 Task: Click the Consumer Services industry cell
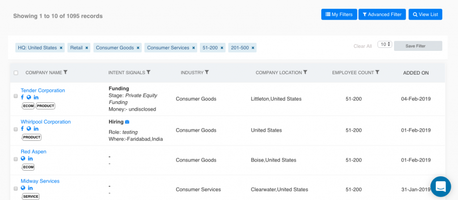click(198, 189)
